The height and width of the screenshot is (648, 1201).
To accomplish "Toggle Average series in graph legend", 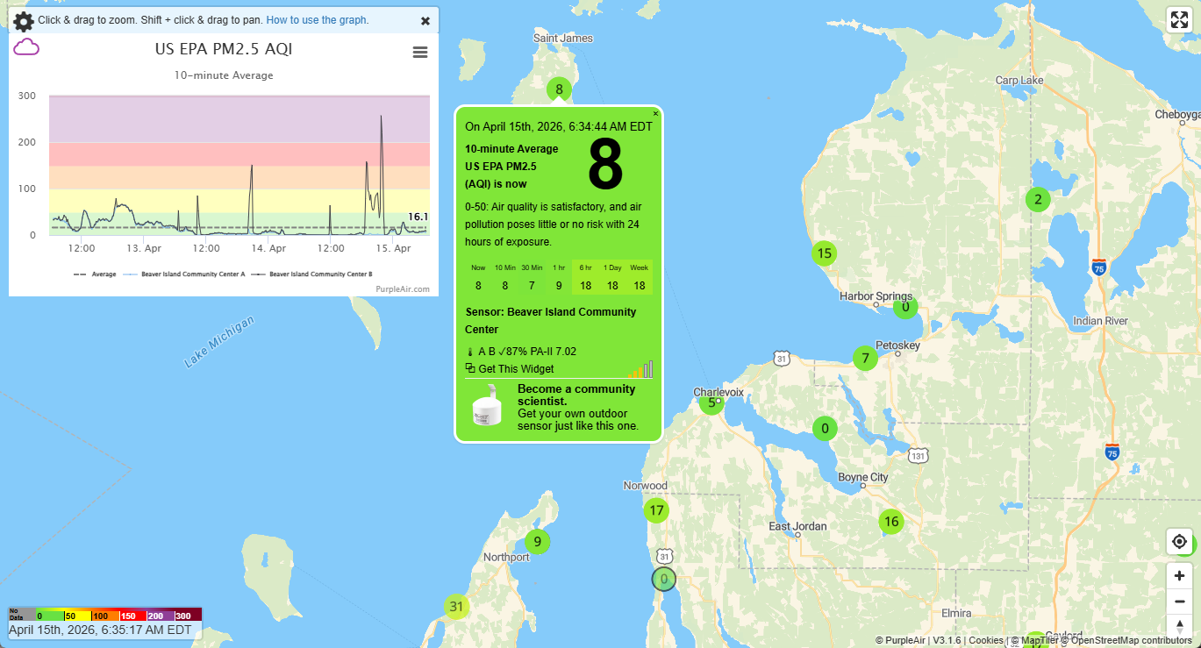I will click(x=97, y=274).
